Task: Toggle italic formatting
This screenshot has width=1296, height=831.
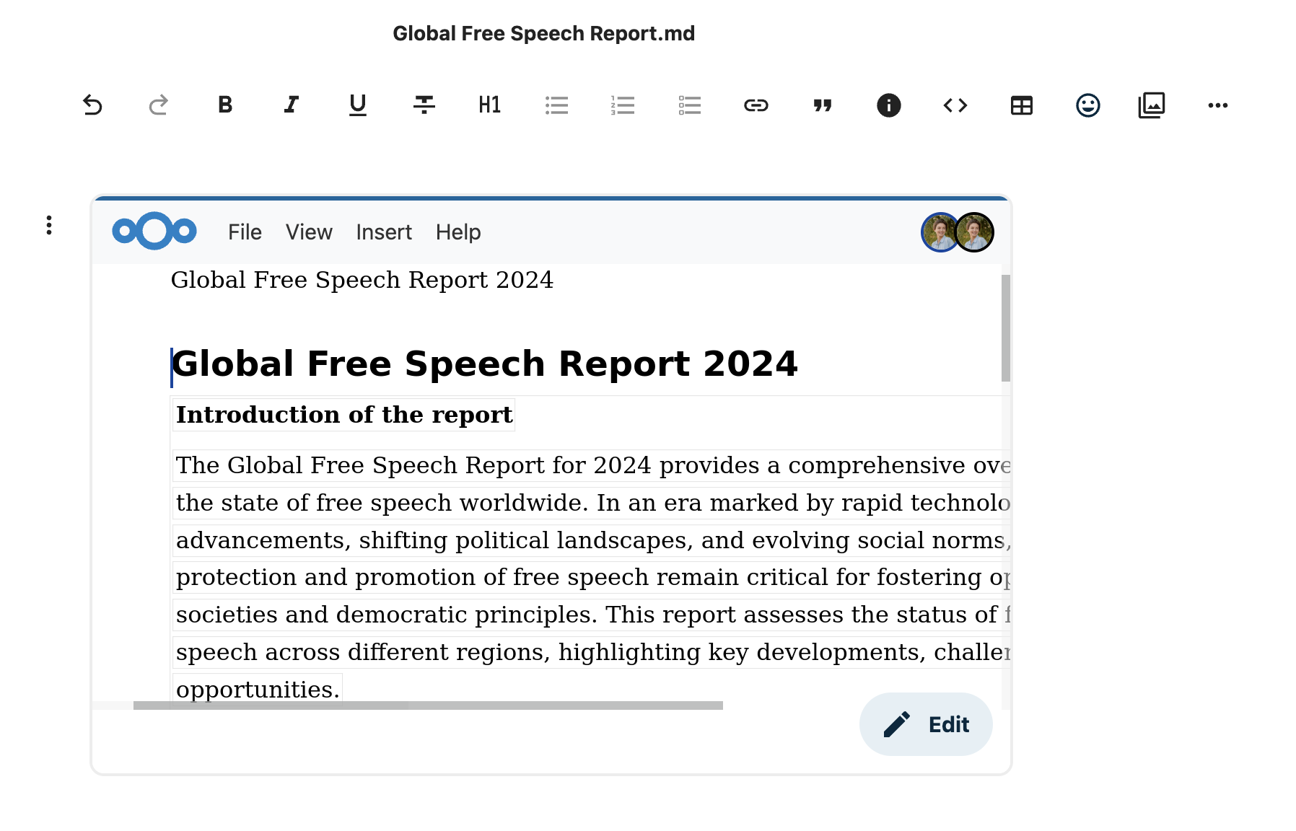Action: click(x=292, y=105)
